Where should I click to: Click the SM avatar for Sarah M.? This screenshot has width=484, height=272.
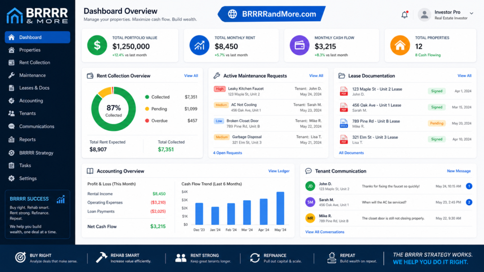pyautogui.click(x=310, y=202)
